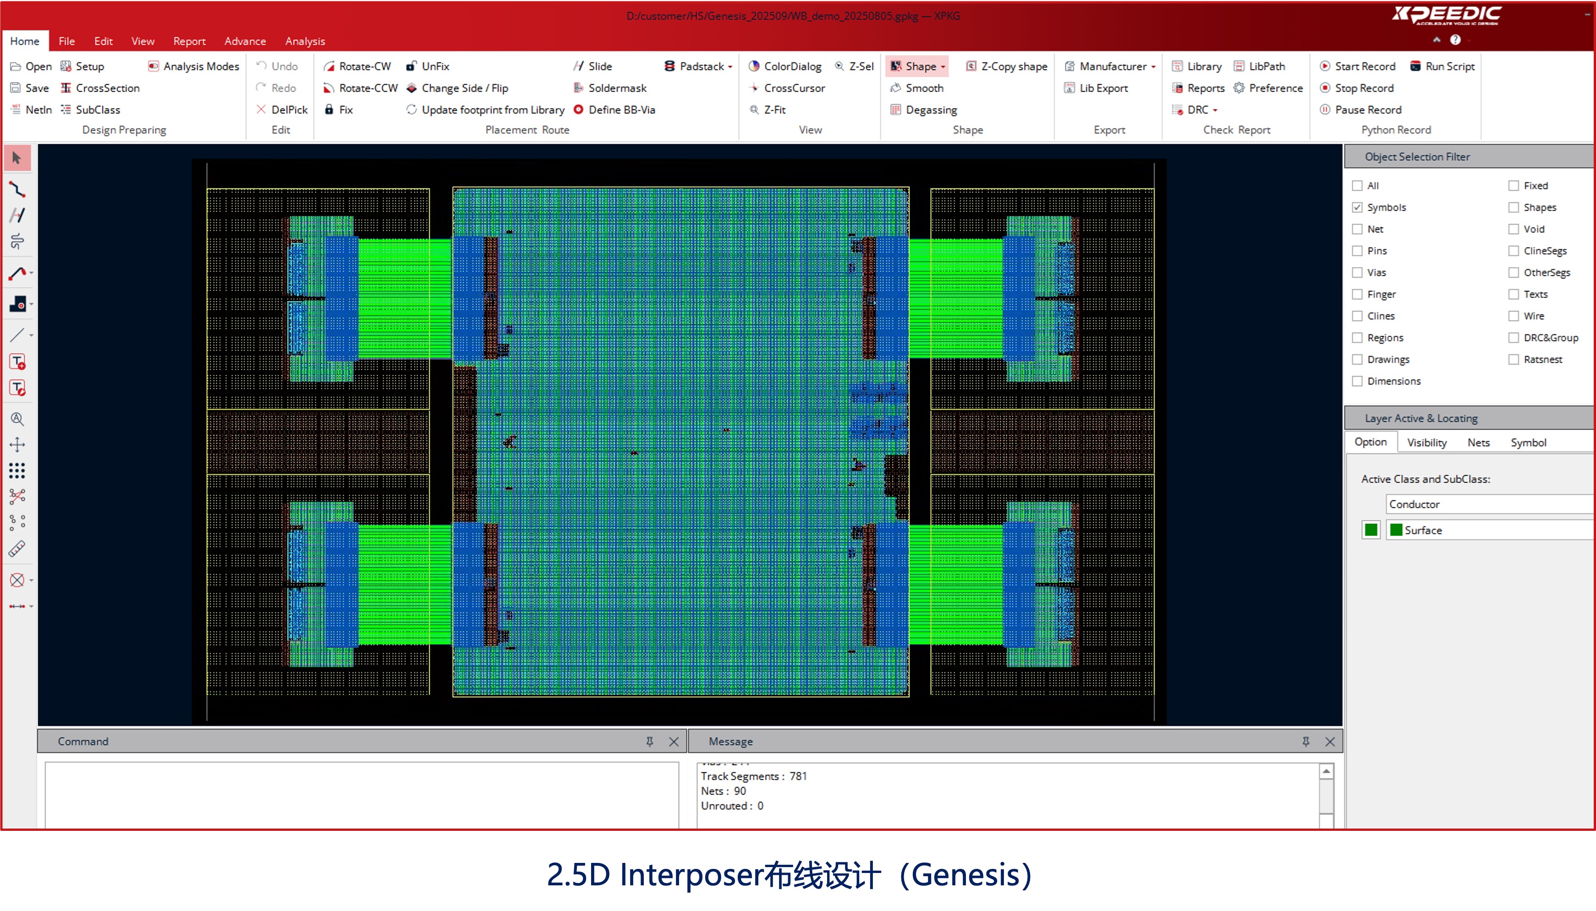The width and height of the screenshot is (1596, 911).
Task: Expand the Shape dropdown
Action: [x=943, y=67]
